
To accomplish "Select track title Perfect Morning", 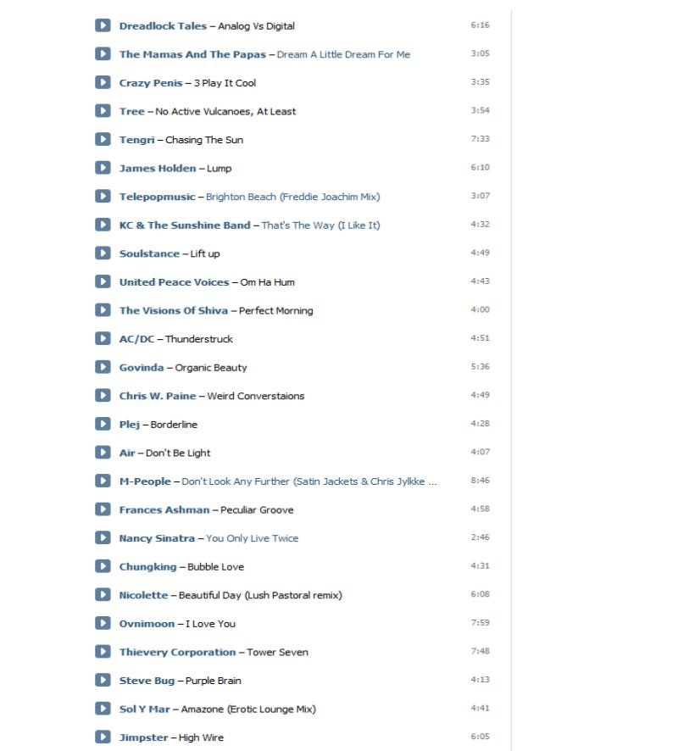I will pyautogui.click(x=275, y=310).
